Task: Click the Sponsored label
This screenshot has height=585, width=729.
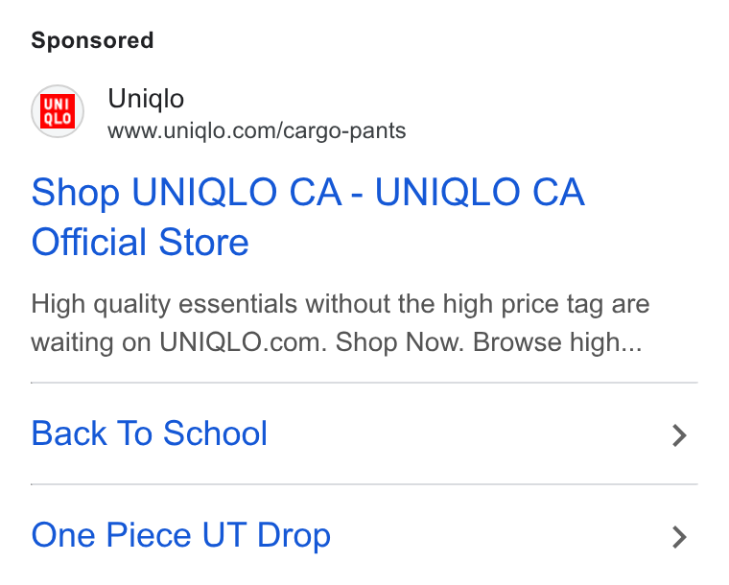Action: [92, 40]
